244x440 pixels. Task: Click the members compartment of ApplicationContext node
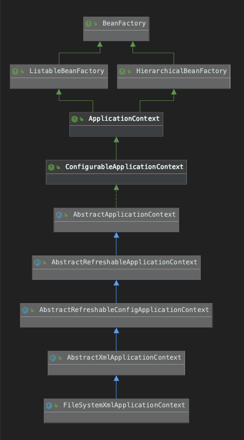point(116,131)
